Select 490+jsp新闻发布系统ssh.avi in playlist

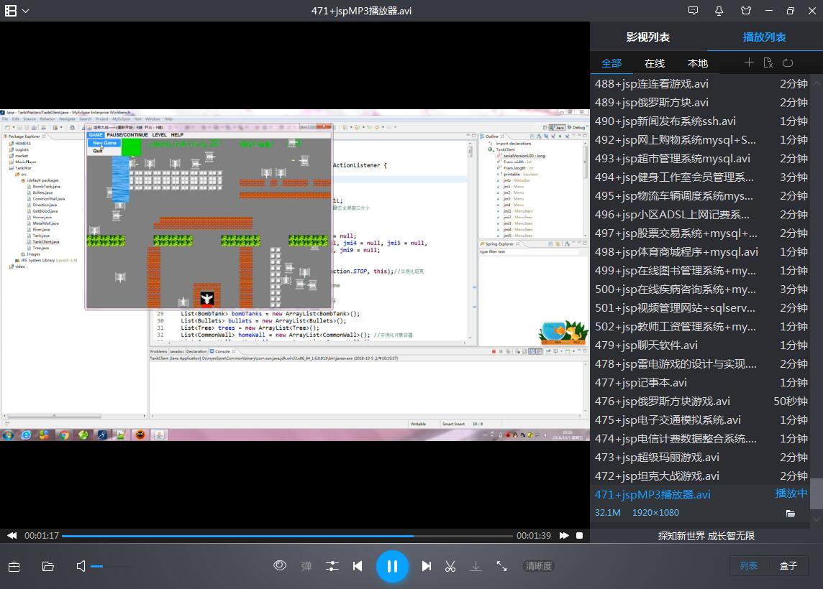point(701,121)
